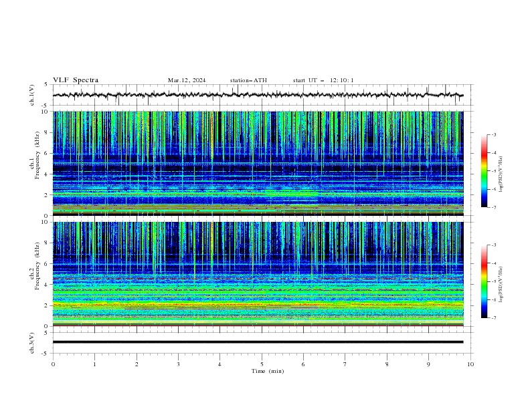Viewport: 530px width, 409px height.
Task: Select the date text "Mar.12, 2024"
Action: click(x=187, y=80)
